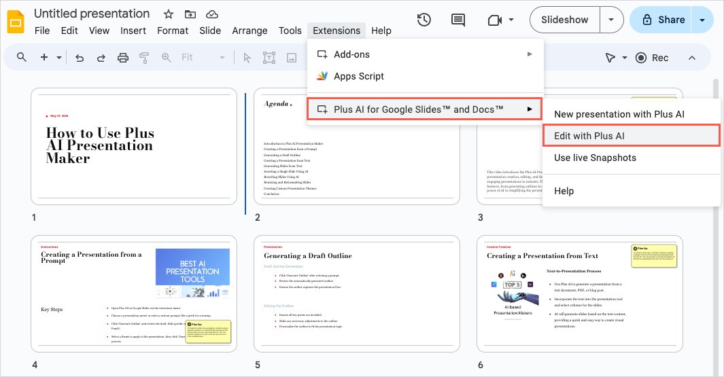This screenshot has height=377, width=724.
Task: Open the File menu
Action: (42, 31)
